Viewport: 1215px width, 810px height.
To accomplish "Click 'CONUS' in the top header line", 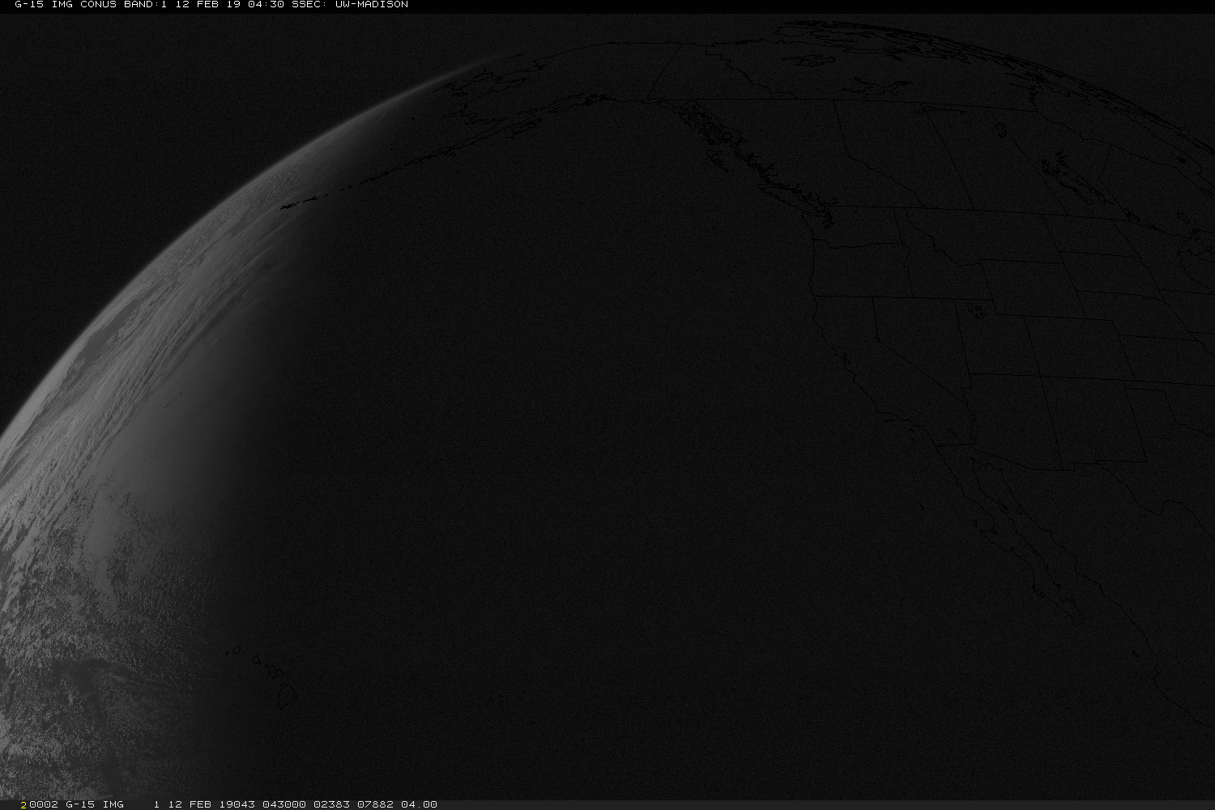I will tap(98, 5).
